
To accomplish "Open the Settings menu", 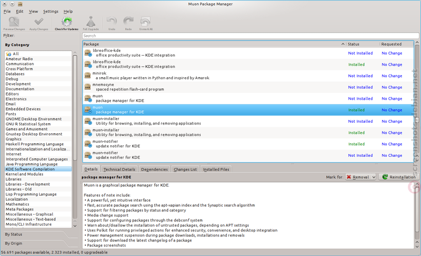I will pos(51,11).
